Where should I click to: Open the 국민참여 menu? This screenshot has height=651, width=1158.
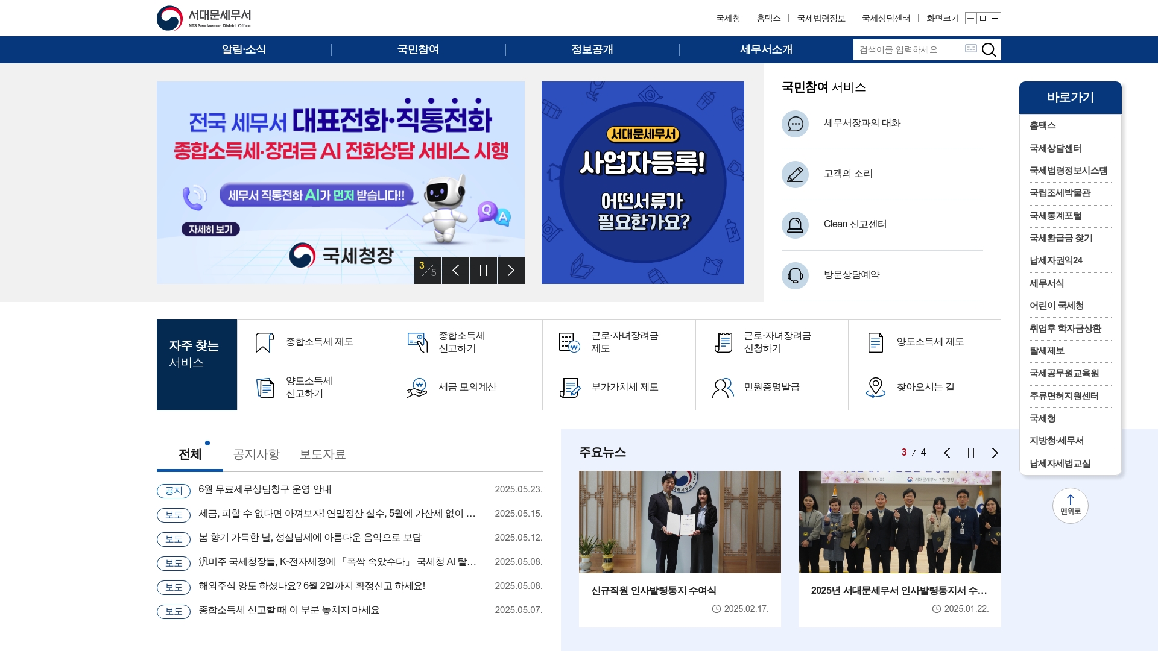tap(418, 49)
